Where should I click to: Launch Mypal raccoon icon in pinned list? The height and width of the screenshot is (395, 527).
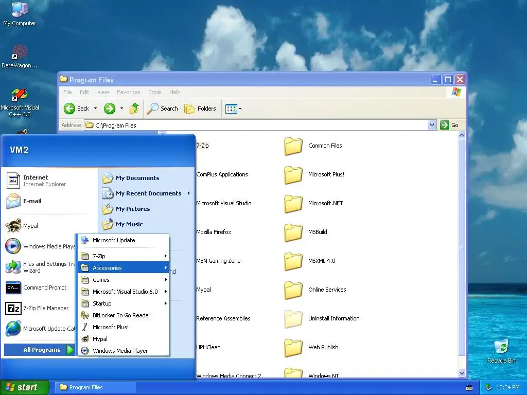pyautogui.click(x=13, y=226)
